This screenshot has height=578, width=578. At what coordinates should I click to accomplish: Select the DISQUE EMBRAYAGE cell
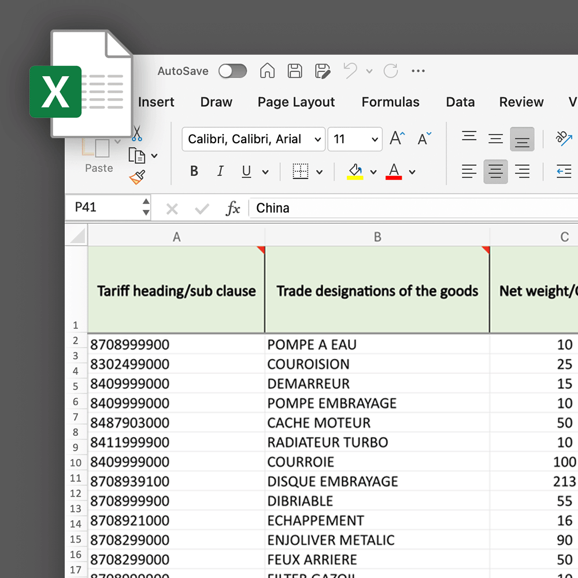tap(377, 481)
